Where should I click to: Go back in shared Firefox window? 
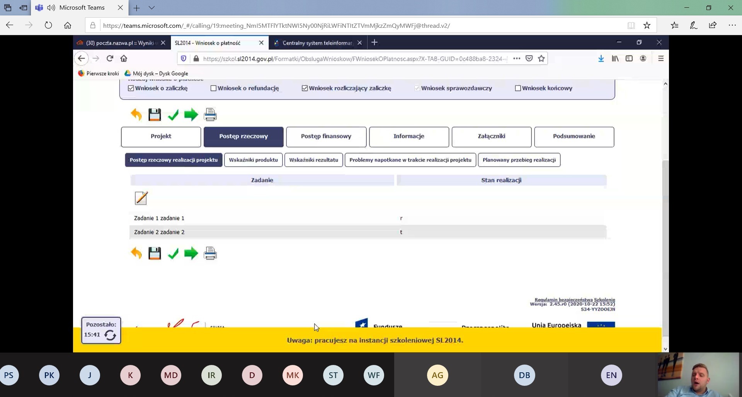[x=81, y=58]
